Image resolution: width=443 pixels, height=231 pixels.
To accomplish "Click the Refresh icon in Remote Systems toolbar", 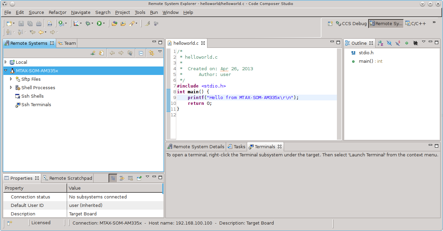I will [101, 53].
